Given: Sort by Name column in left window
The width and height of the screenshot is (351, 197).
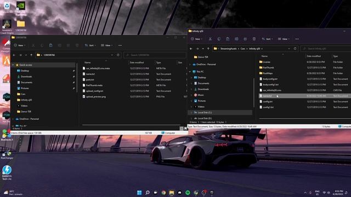Looking at the screenshot, I should click(88, 62).
